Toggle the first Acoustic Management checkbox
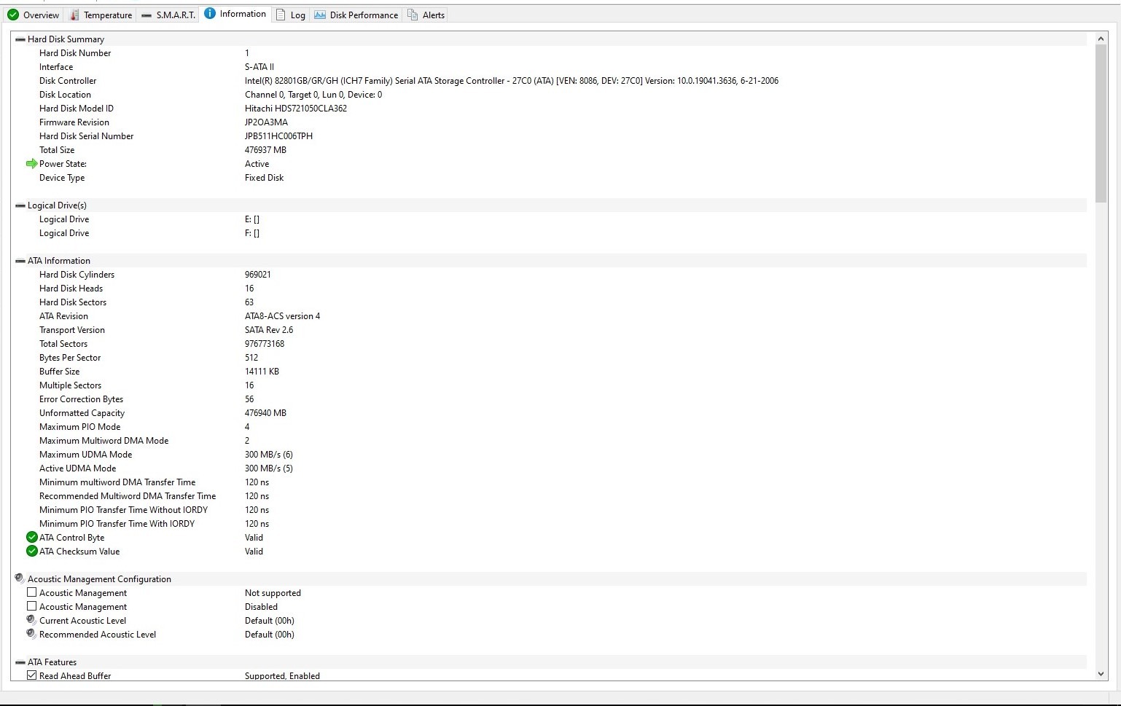 click(x=31, y=592)
